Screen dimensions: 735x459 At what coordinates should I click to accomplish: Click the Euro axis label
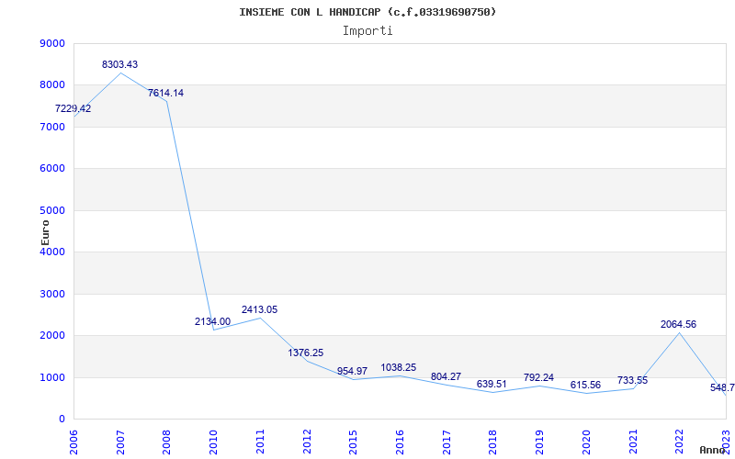(45, 232)
